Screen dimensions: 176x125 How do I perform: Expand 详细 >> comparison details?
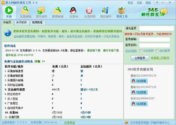tap(40, 61)
